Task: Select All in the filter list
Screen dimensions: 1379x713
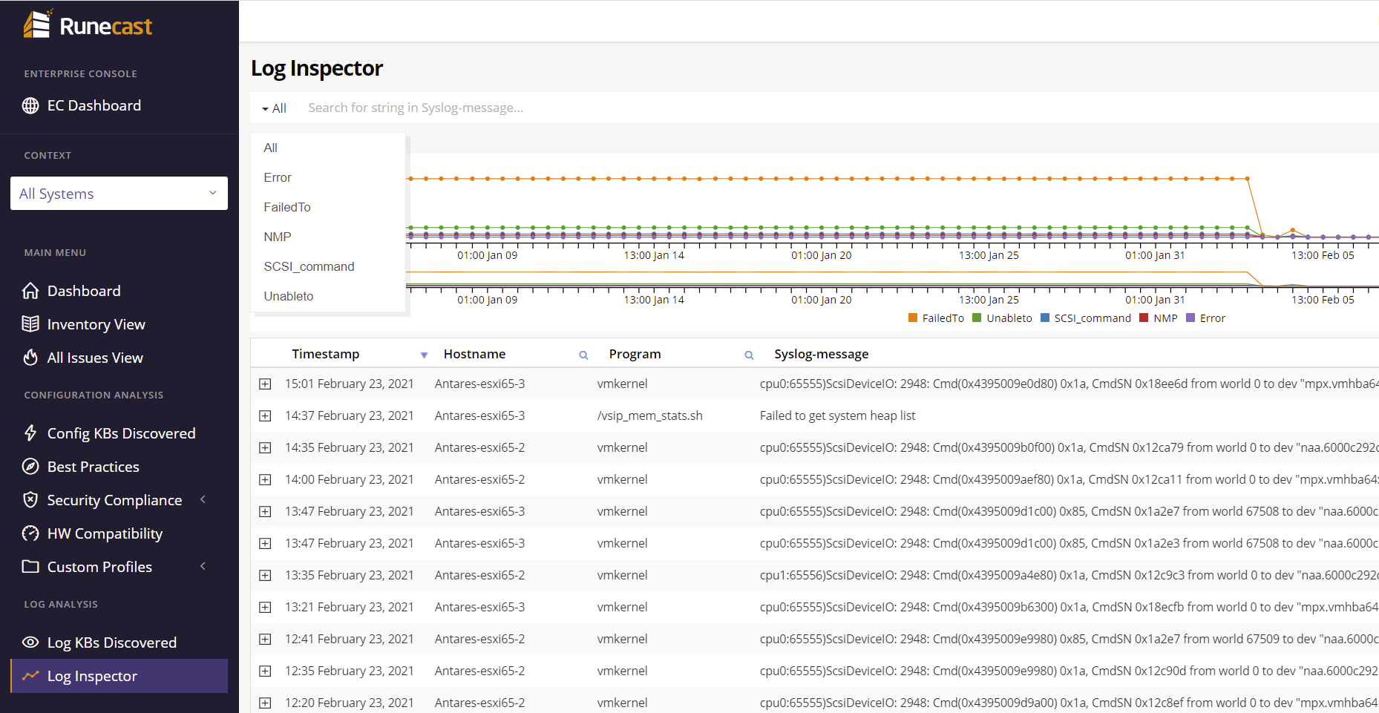Action: 328,148
